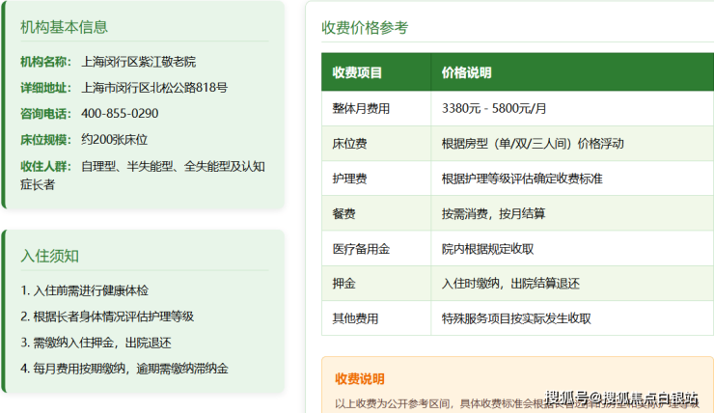The image size is (714, 413).
Task: Select the bed count text 约200张床位
Action: point(114,139)
